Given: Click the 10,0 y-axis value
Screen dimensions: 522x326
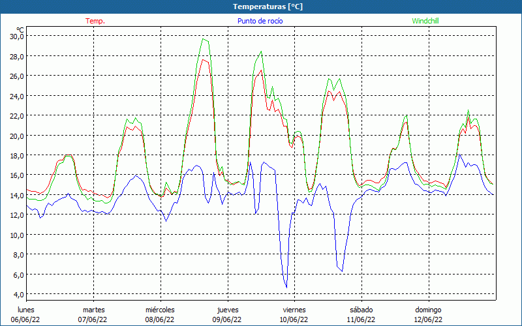Looking at the screenshot, I should coord(17,235).
